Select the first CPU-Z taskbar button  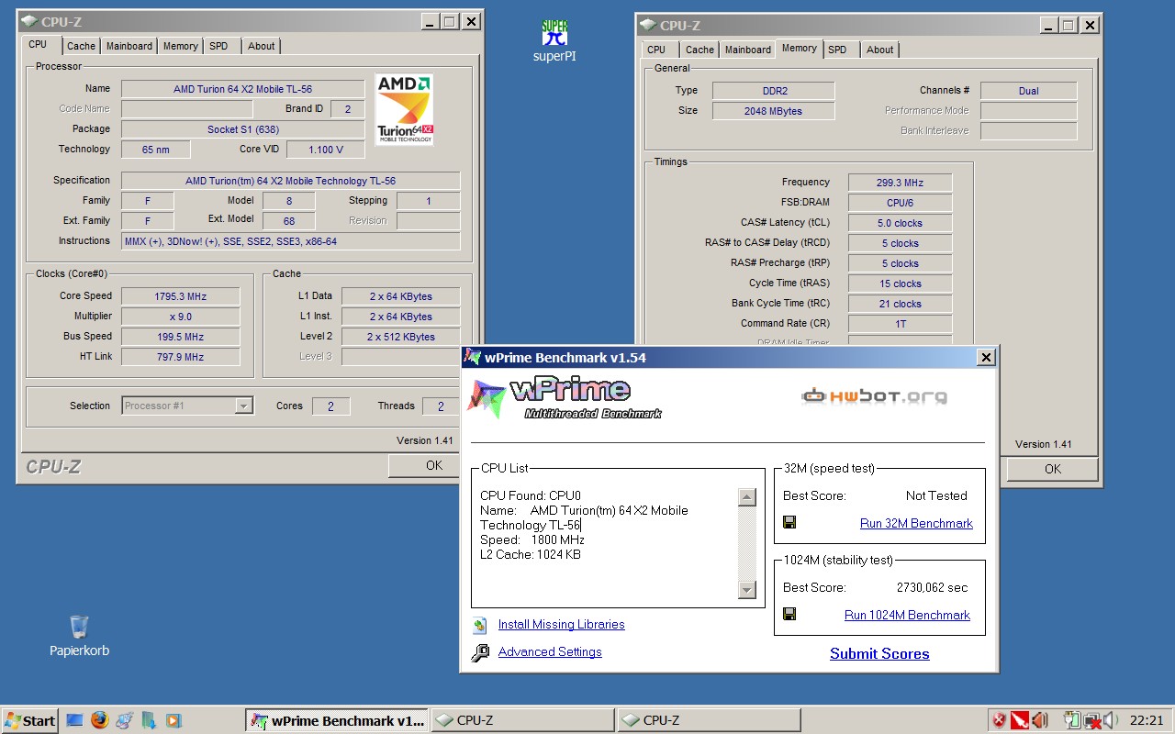tap(522, 720)
